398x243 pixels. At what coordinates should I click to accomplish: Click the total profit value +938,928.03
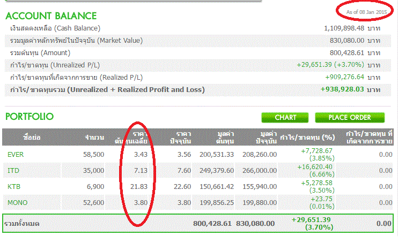click(x=342, y=89)
